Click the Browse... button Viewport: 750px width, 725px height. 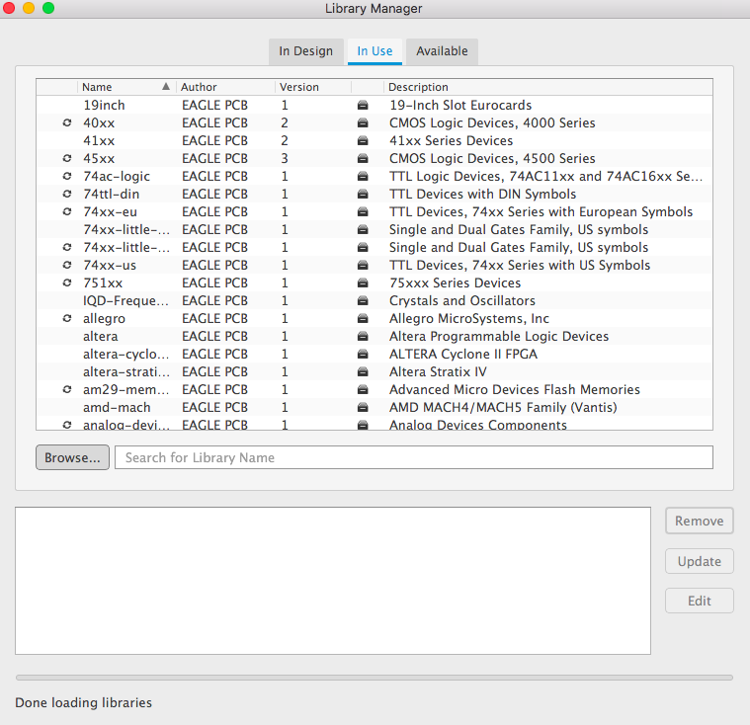73,457
